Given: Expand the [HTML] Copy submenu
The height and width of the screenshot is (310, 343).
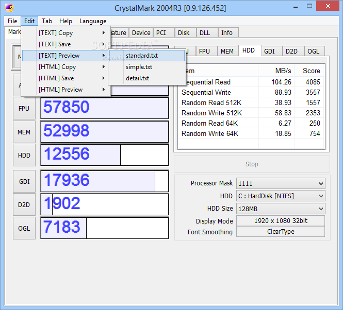Looking at the screenshot, I should click(66, 67).
